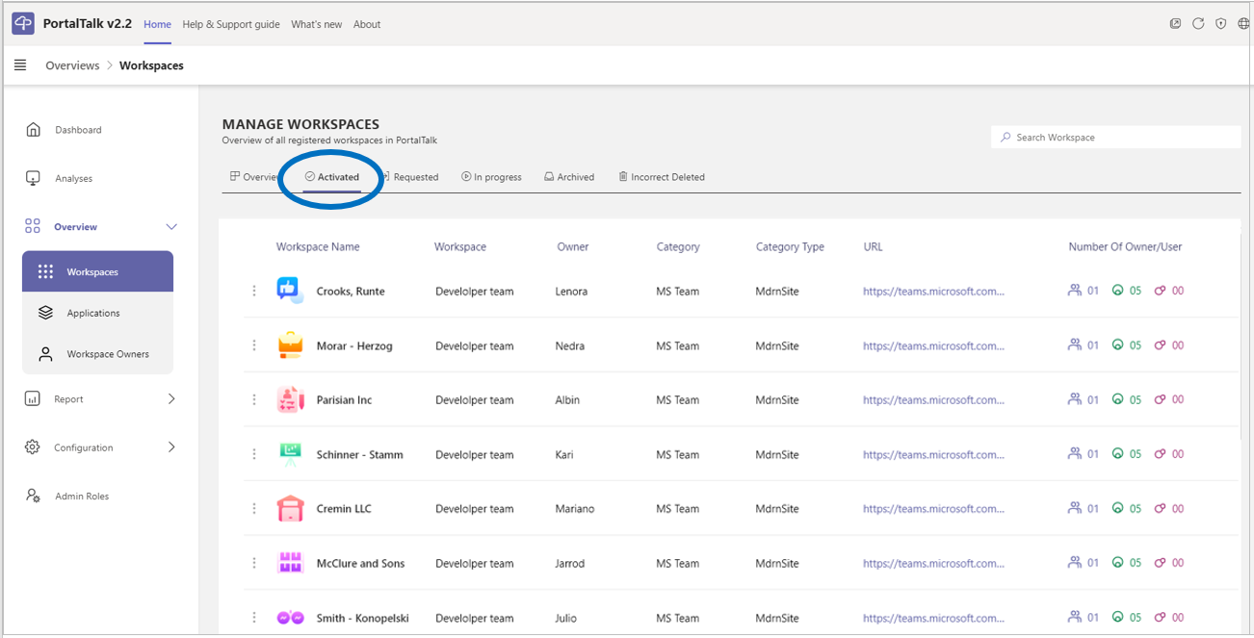Click the refresh icon in top bar

[1198, 24]
